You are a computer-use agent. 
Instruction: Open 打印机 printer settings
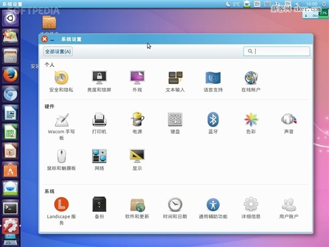coord(99,123)
